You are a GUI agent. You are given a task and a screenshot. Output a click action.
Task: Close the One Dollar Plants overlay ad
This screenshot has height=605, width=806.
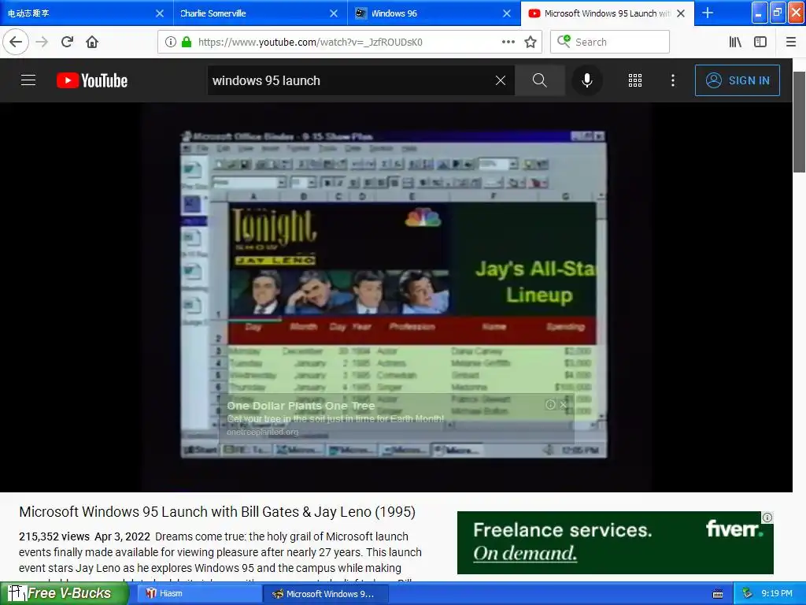coord(564,405)
